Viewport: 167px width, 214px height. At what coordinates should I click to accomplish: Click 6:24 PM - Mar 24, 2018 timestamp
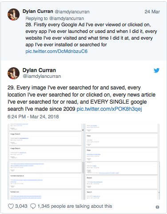click(33, 117)
